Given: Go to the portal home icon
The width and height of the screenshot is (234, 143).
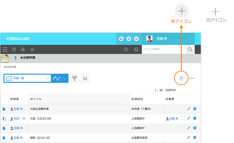Looking at the screenshot, I should [x=14, y=50].
